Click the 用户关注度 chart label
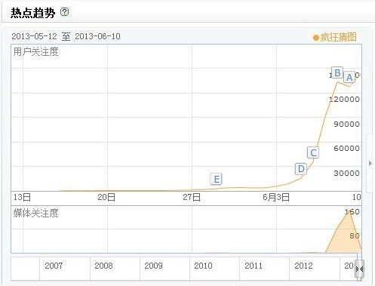The width and height of the screenshot is (375, 286). tap(35, 52)
